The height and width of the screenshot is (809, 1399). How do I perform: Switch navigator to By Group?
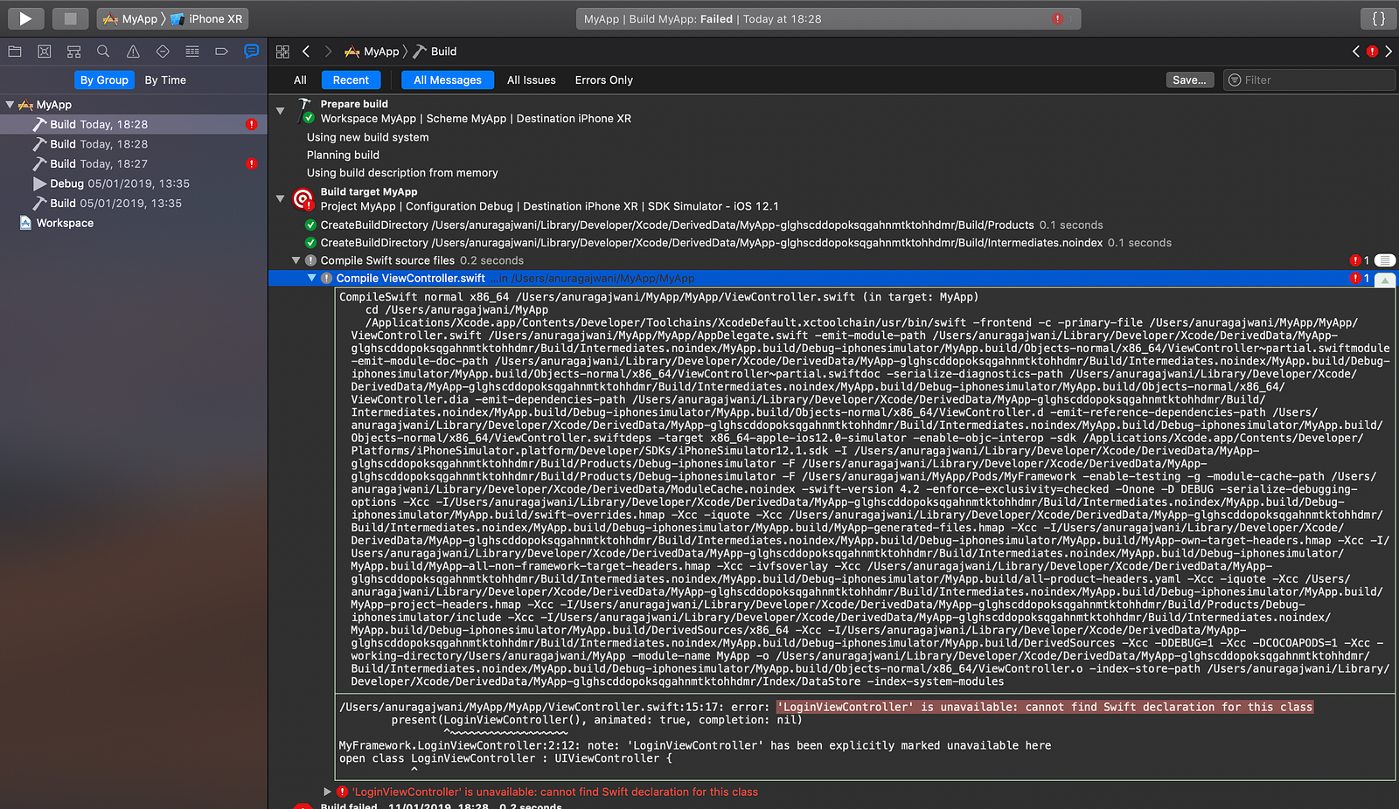[x=104, y=80]
